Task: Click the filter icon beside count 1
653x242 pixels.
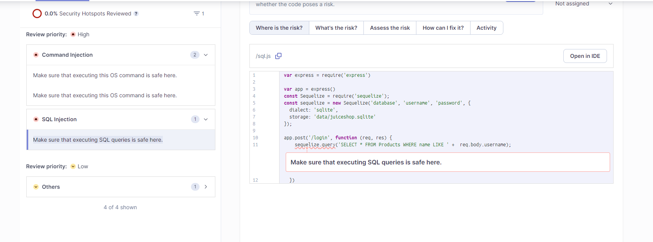Action: [x=196, y=14]
